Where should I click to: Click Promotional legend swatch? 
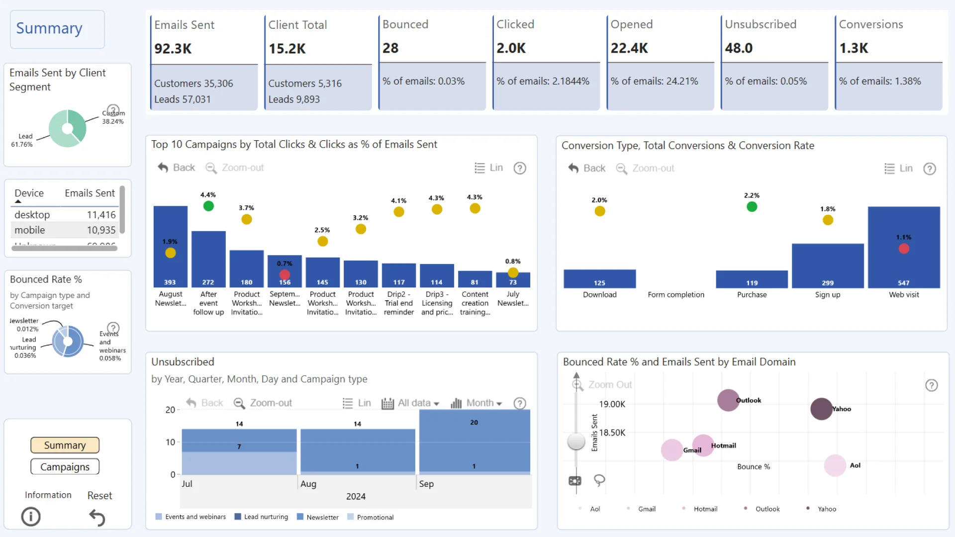[x=351, y=517]
